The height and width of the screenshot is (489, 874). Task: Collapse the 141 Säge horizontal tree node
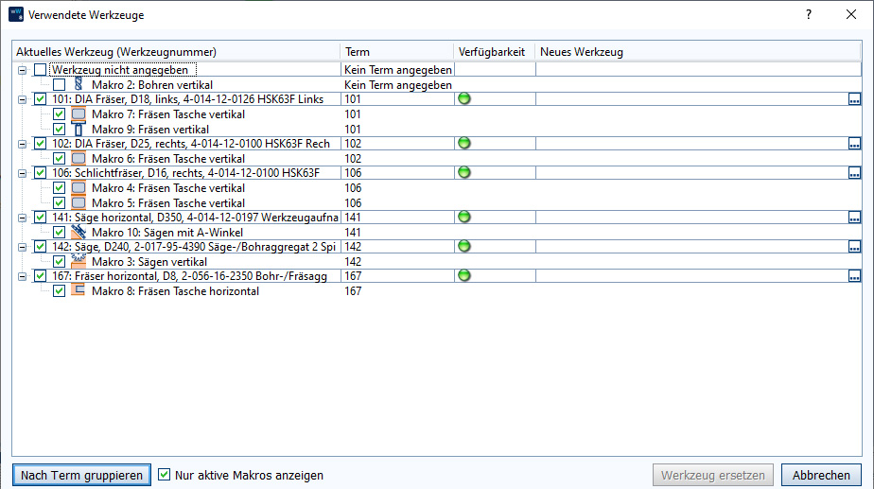(22, 218)
